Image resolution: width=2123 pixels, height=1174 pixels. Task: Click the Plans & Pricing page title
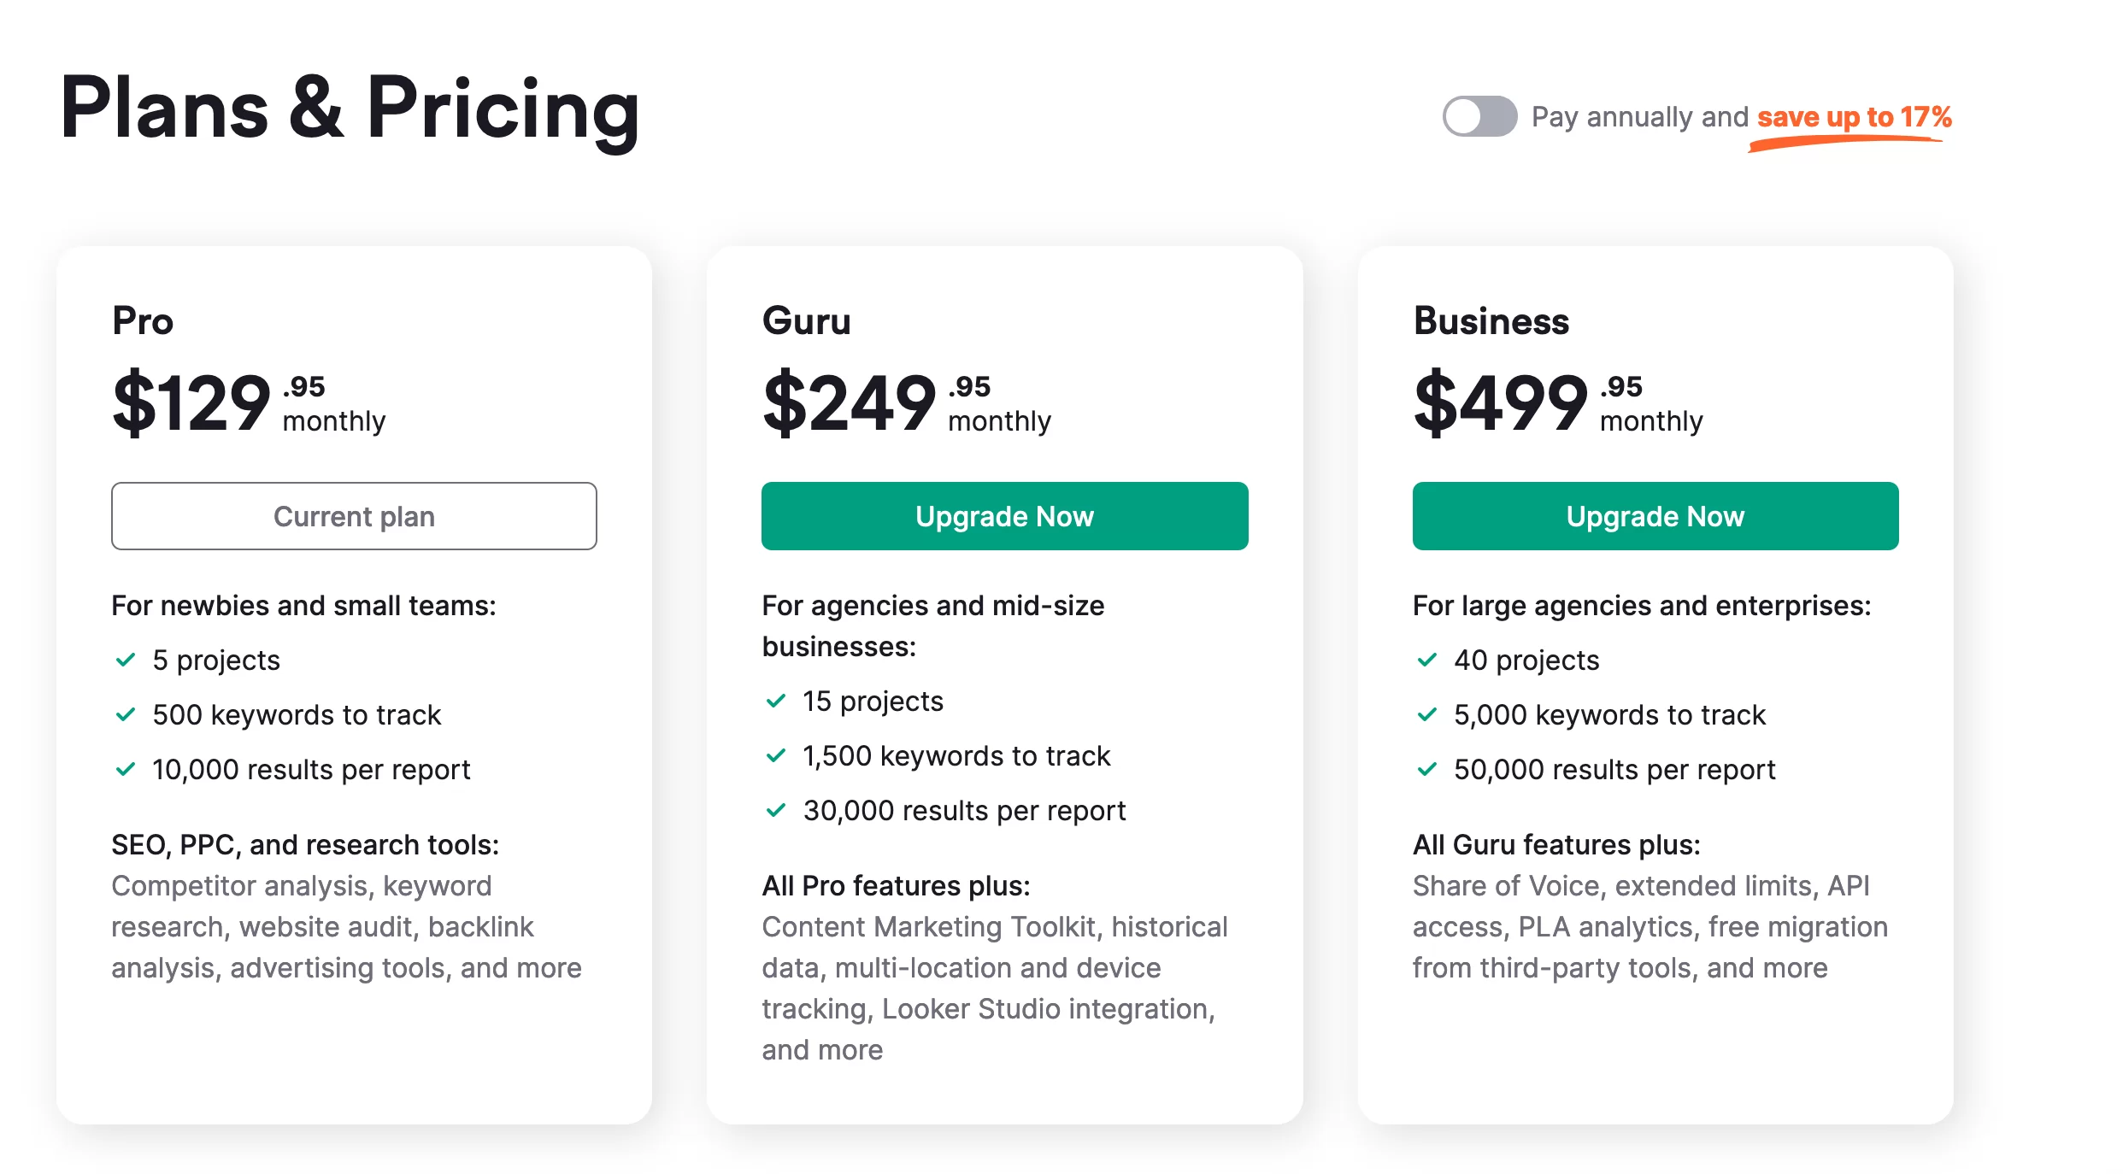(x=350, y=109)
